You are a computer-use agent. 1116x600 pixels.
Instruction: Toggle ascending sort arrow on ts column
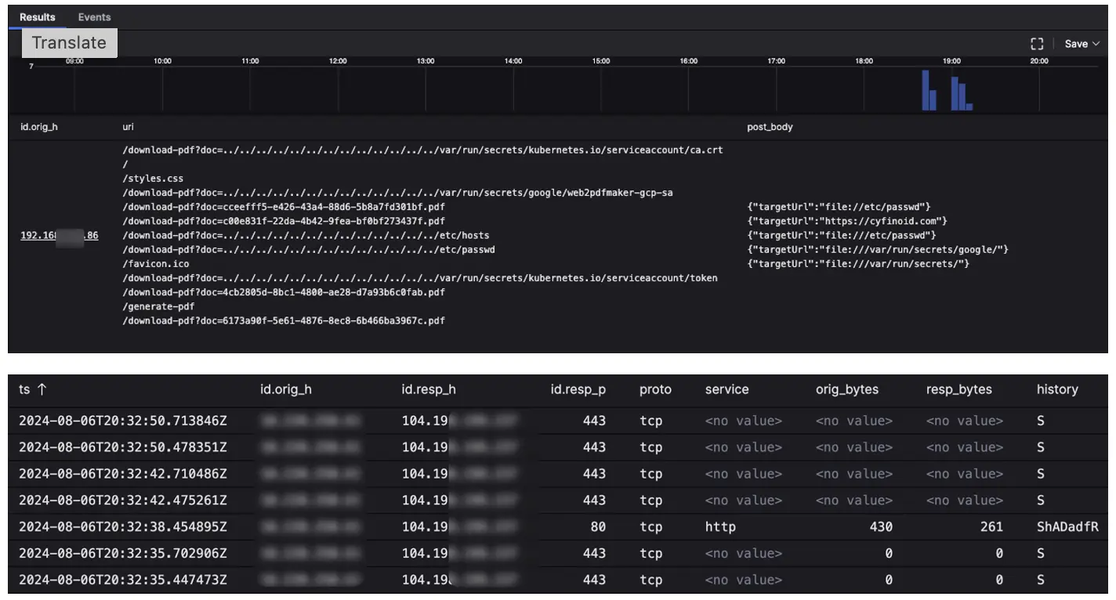point(42,389)
